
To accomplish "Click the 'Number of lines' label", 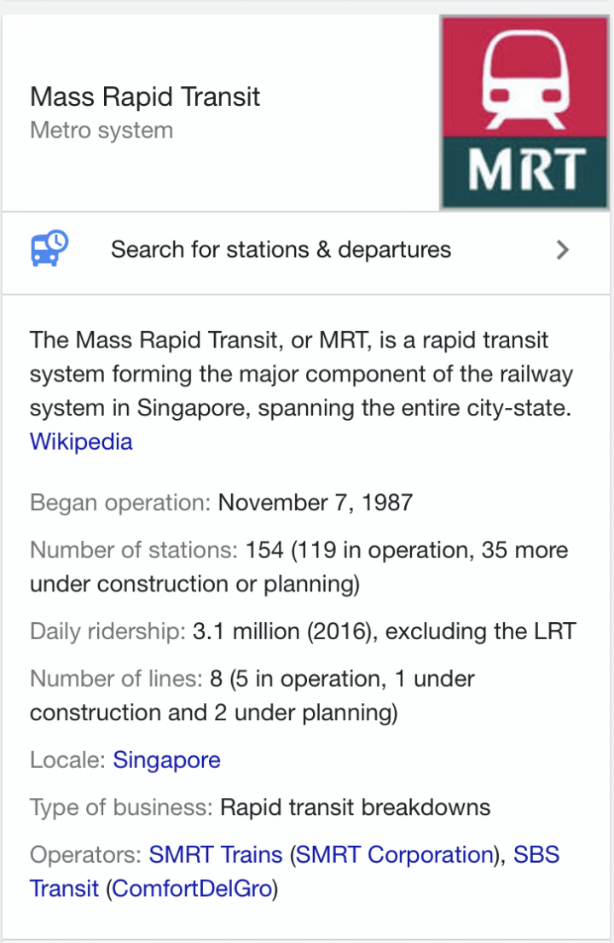I will click(x=117, y=678).
